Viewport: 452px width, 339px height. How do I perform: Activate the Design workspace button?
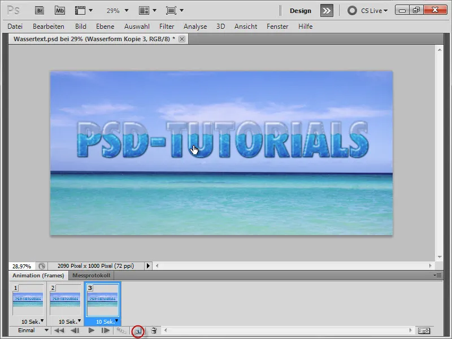301,11
